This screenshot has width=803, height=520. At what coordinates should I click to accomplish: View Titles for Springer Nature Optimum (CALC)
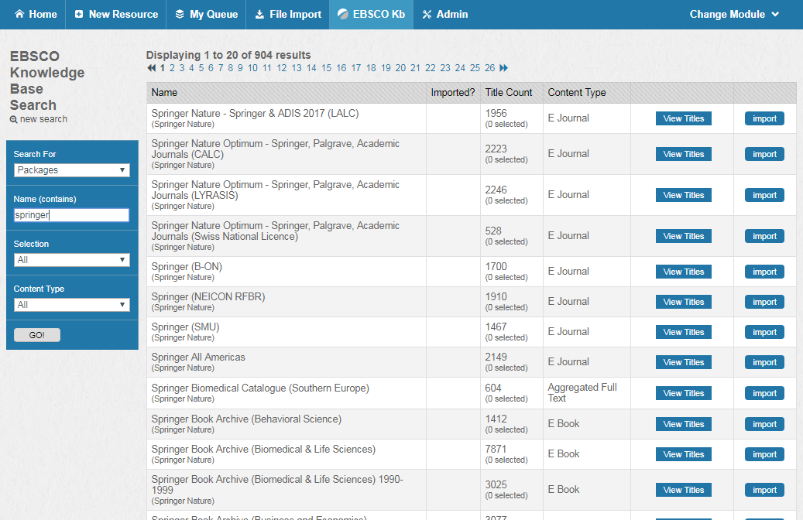(683, 154)
